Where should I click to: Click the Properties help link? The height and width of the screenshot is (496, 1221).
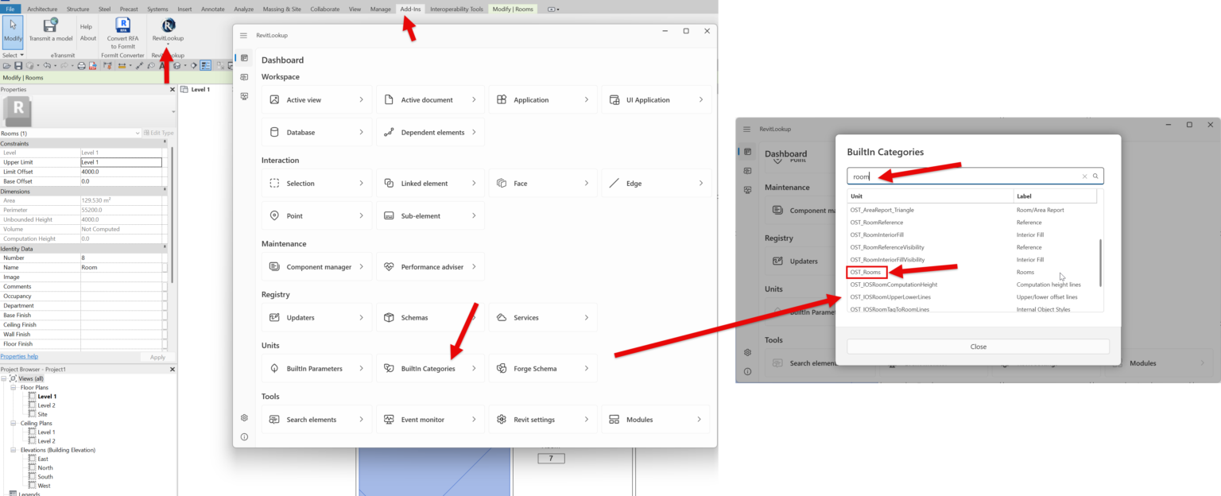[x=21, y=356]
